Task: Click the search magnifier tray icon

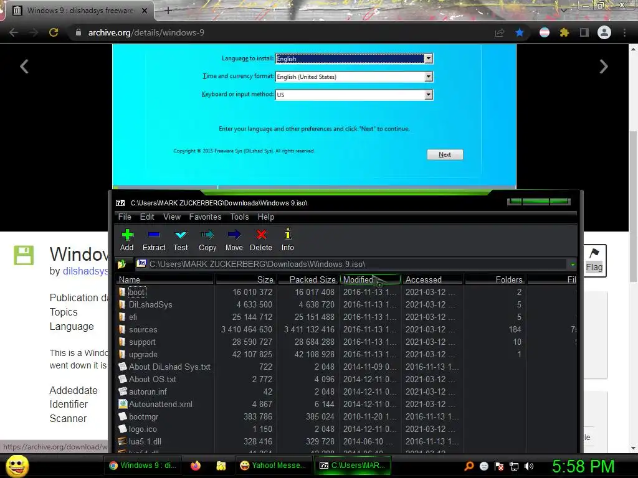Action: pyautogui.click(x=469, y=466)
